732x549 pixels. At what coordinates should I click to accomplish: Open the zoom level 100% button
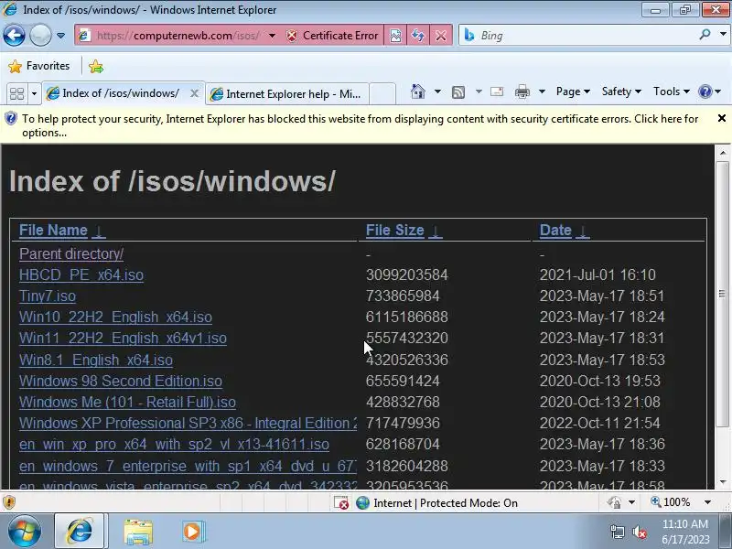point(671,502)
